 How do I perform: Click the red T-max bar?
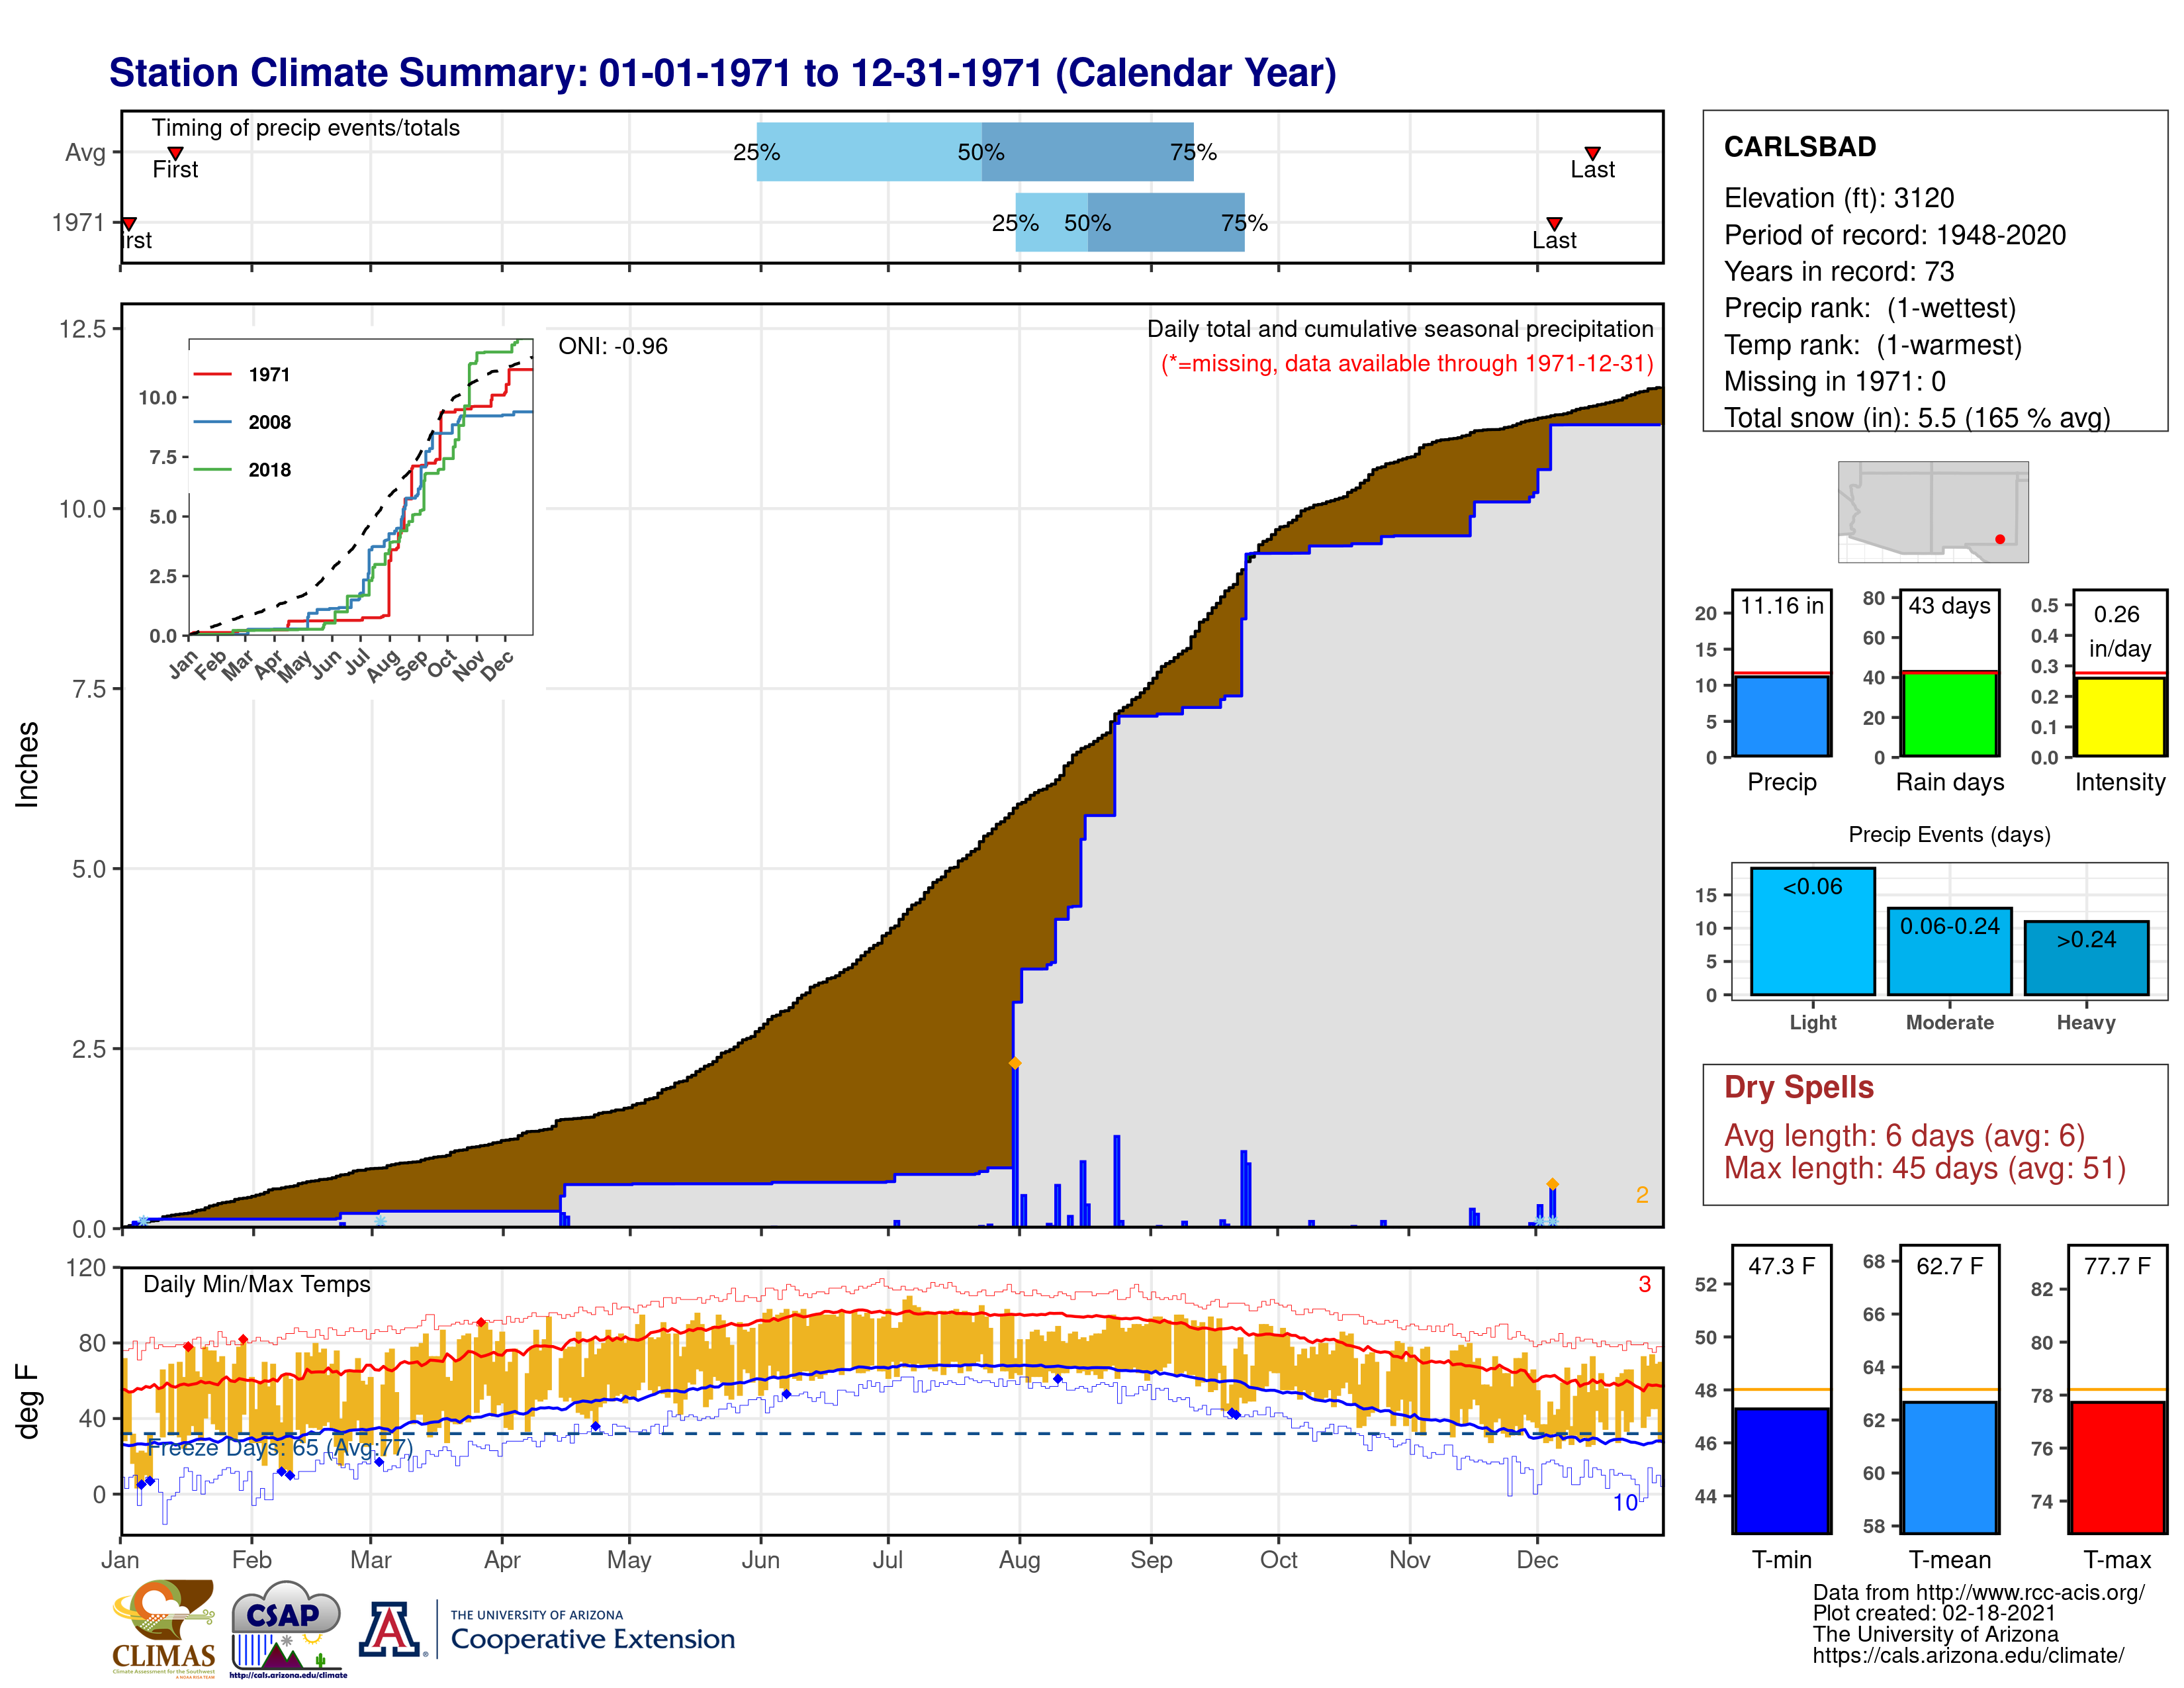[x=2118, y=1467]
